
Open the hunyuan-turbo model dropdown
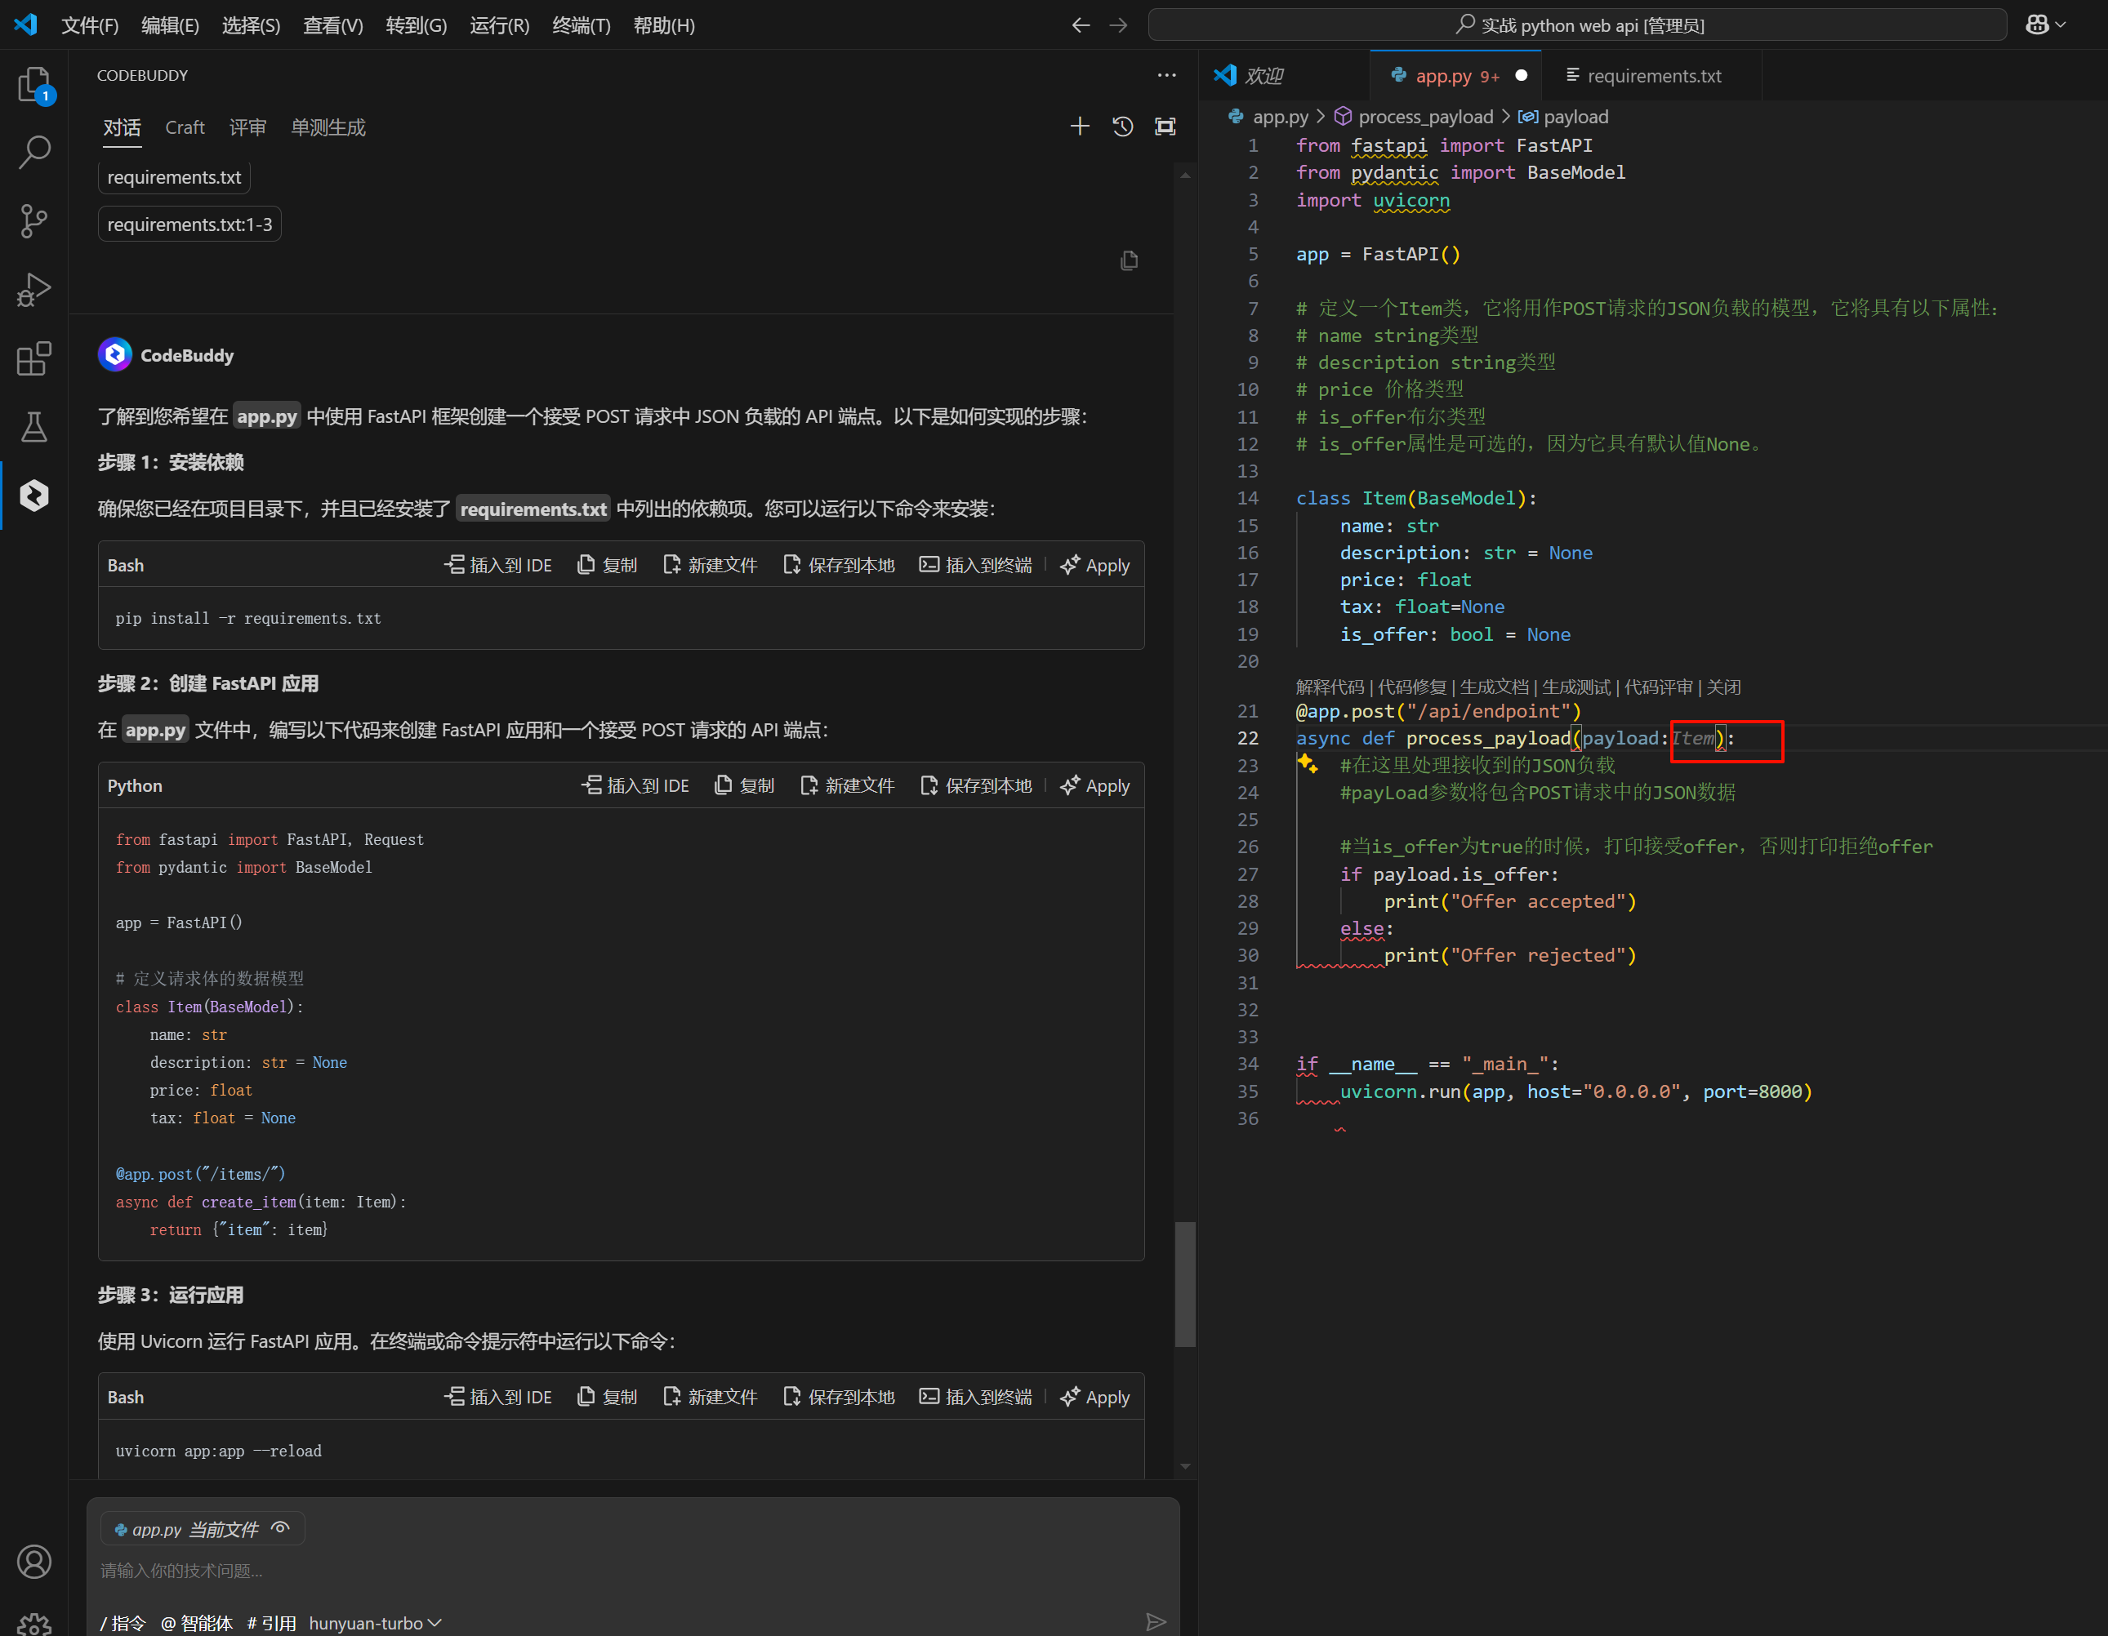[x=375, y=1624]
